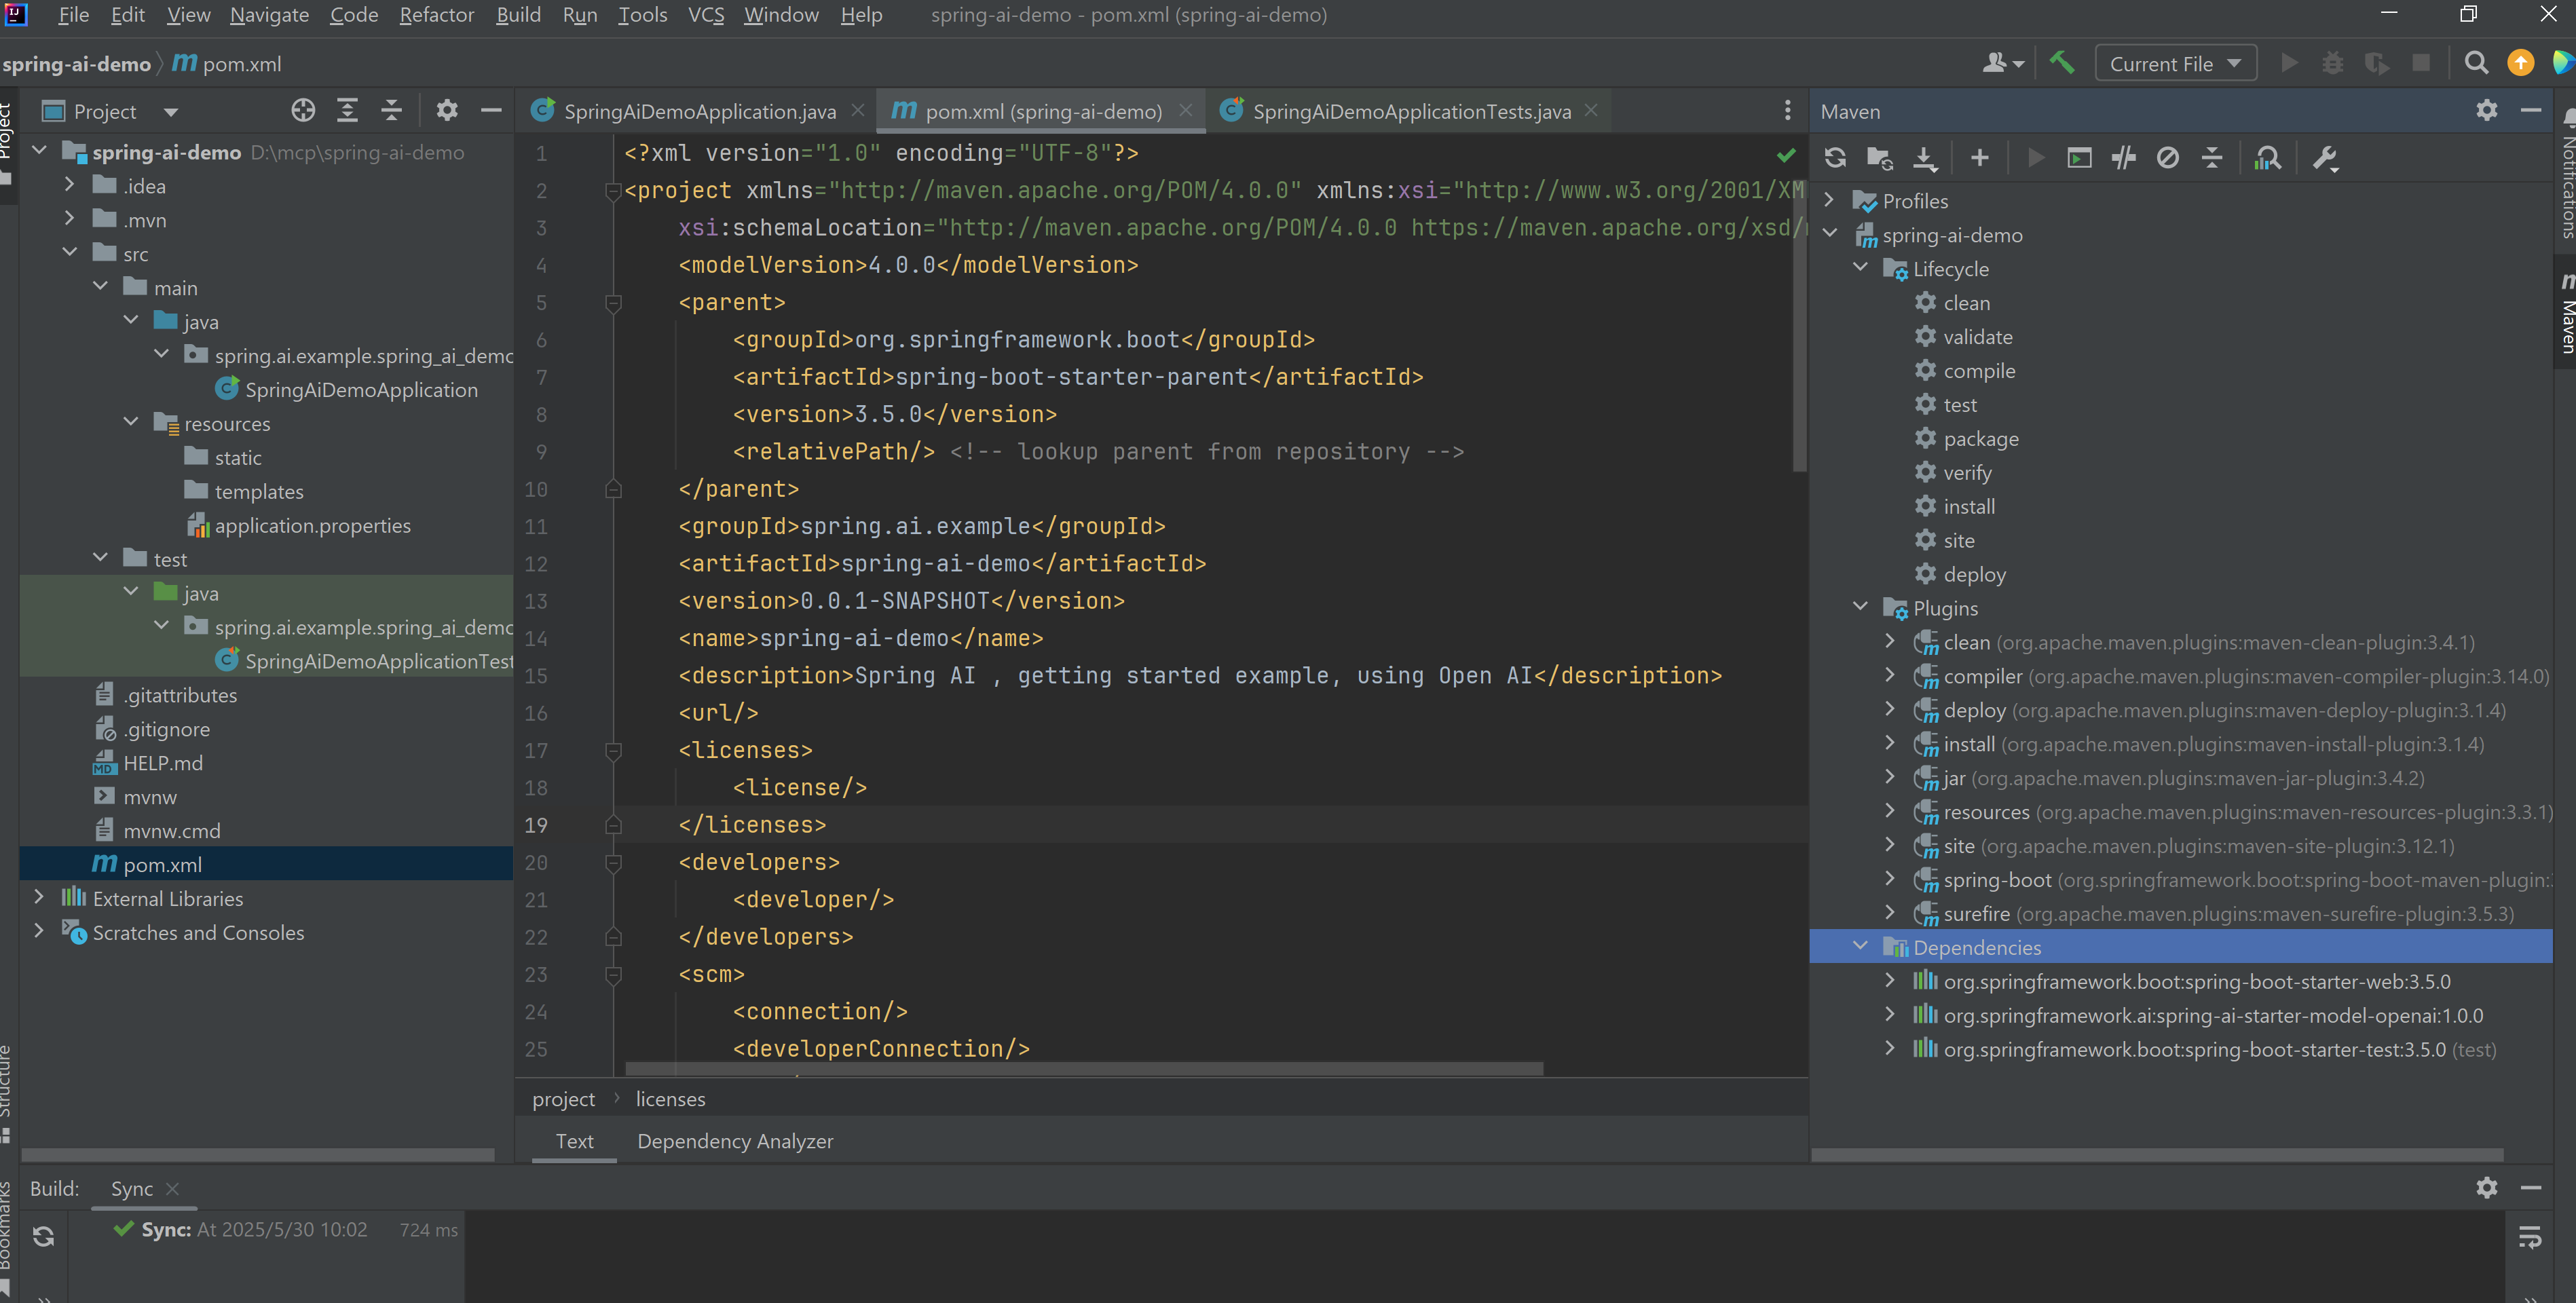Click Download Sources and Documentation icon

click(x=1924, y=158)
